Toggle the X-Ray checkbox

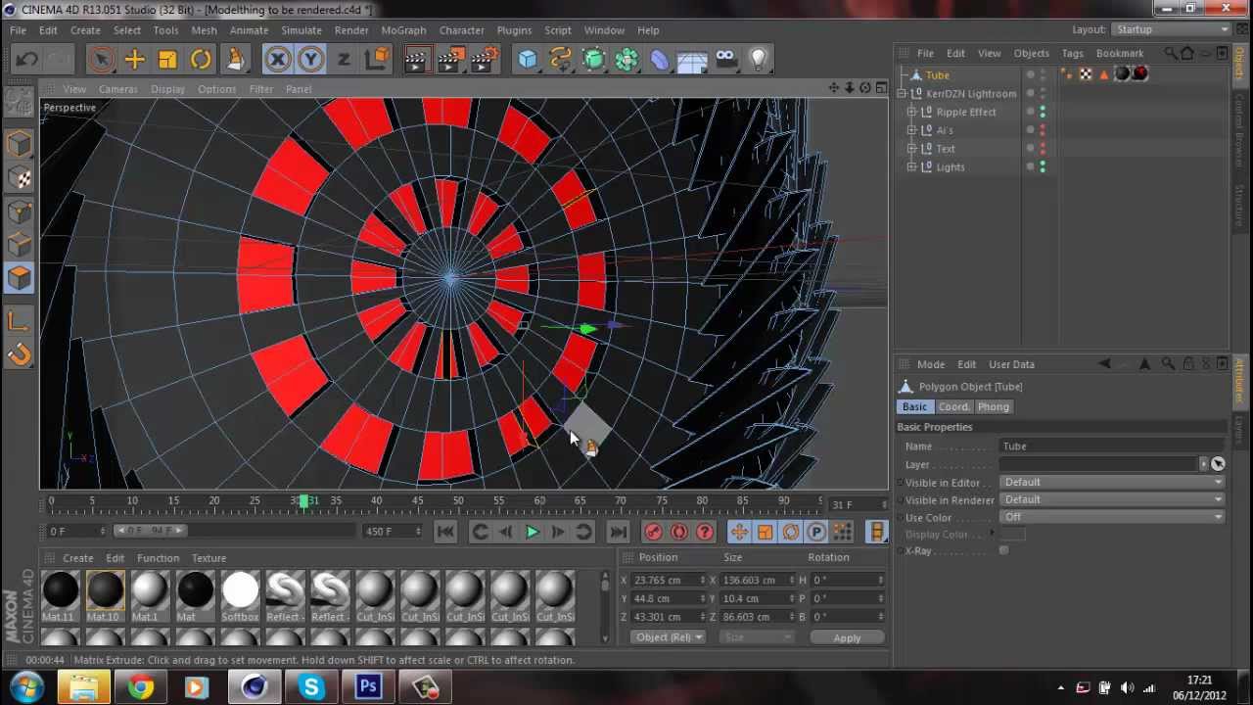(x=1003, y=551)
